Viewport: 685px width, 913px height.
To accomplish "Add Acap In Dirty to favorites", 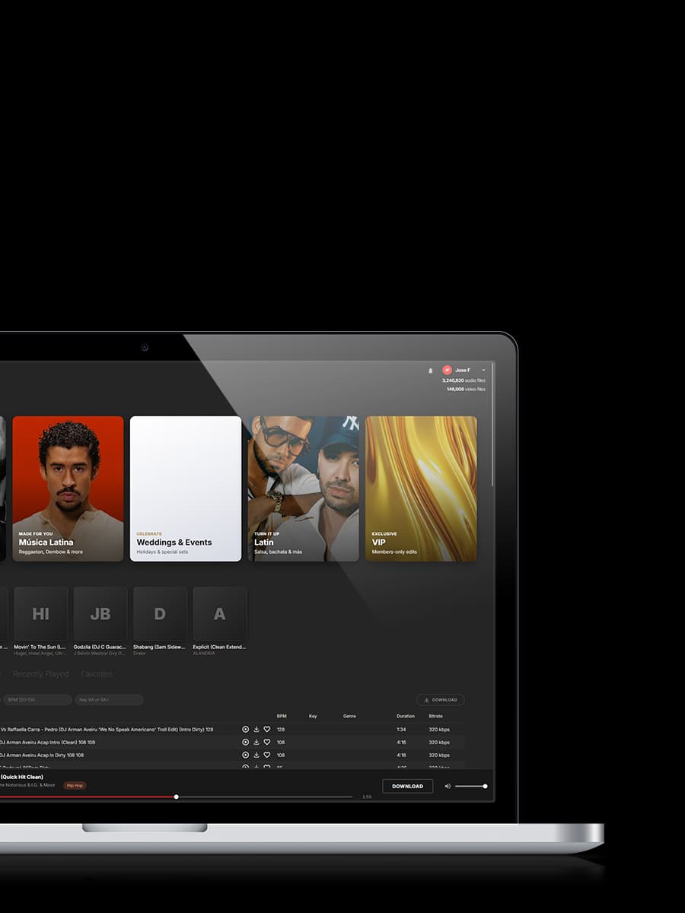I will 267,755.
